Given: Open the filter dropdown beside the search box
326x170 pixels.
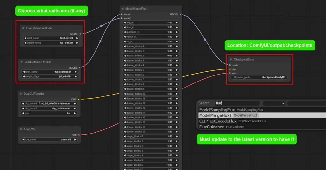Looking at the screenshot, I should 274,103.
